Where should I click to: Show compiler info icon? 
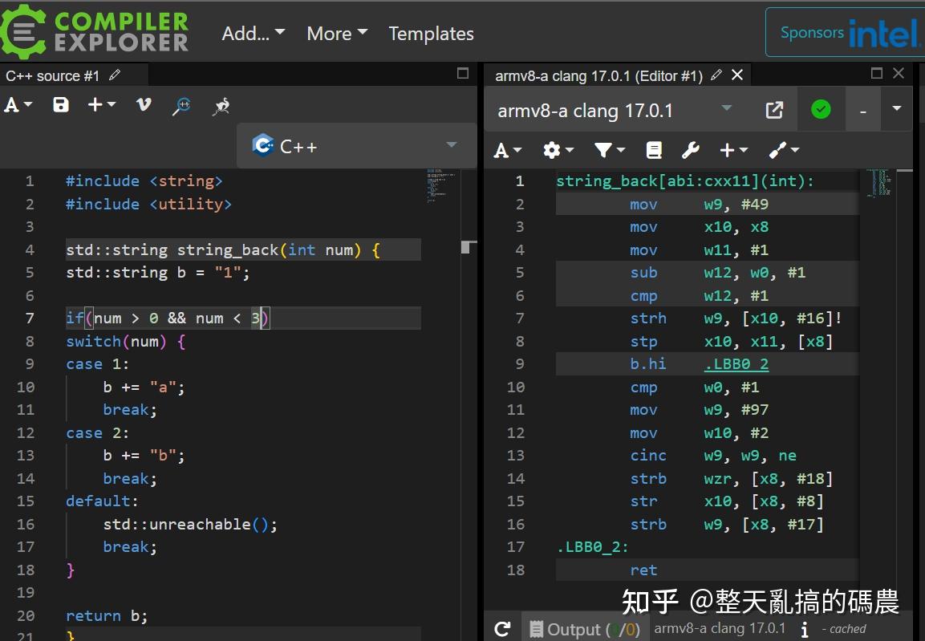(x=804, y=629)
